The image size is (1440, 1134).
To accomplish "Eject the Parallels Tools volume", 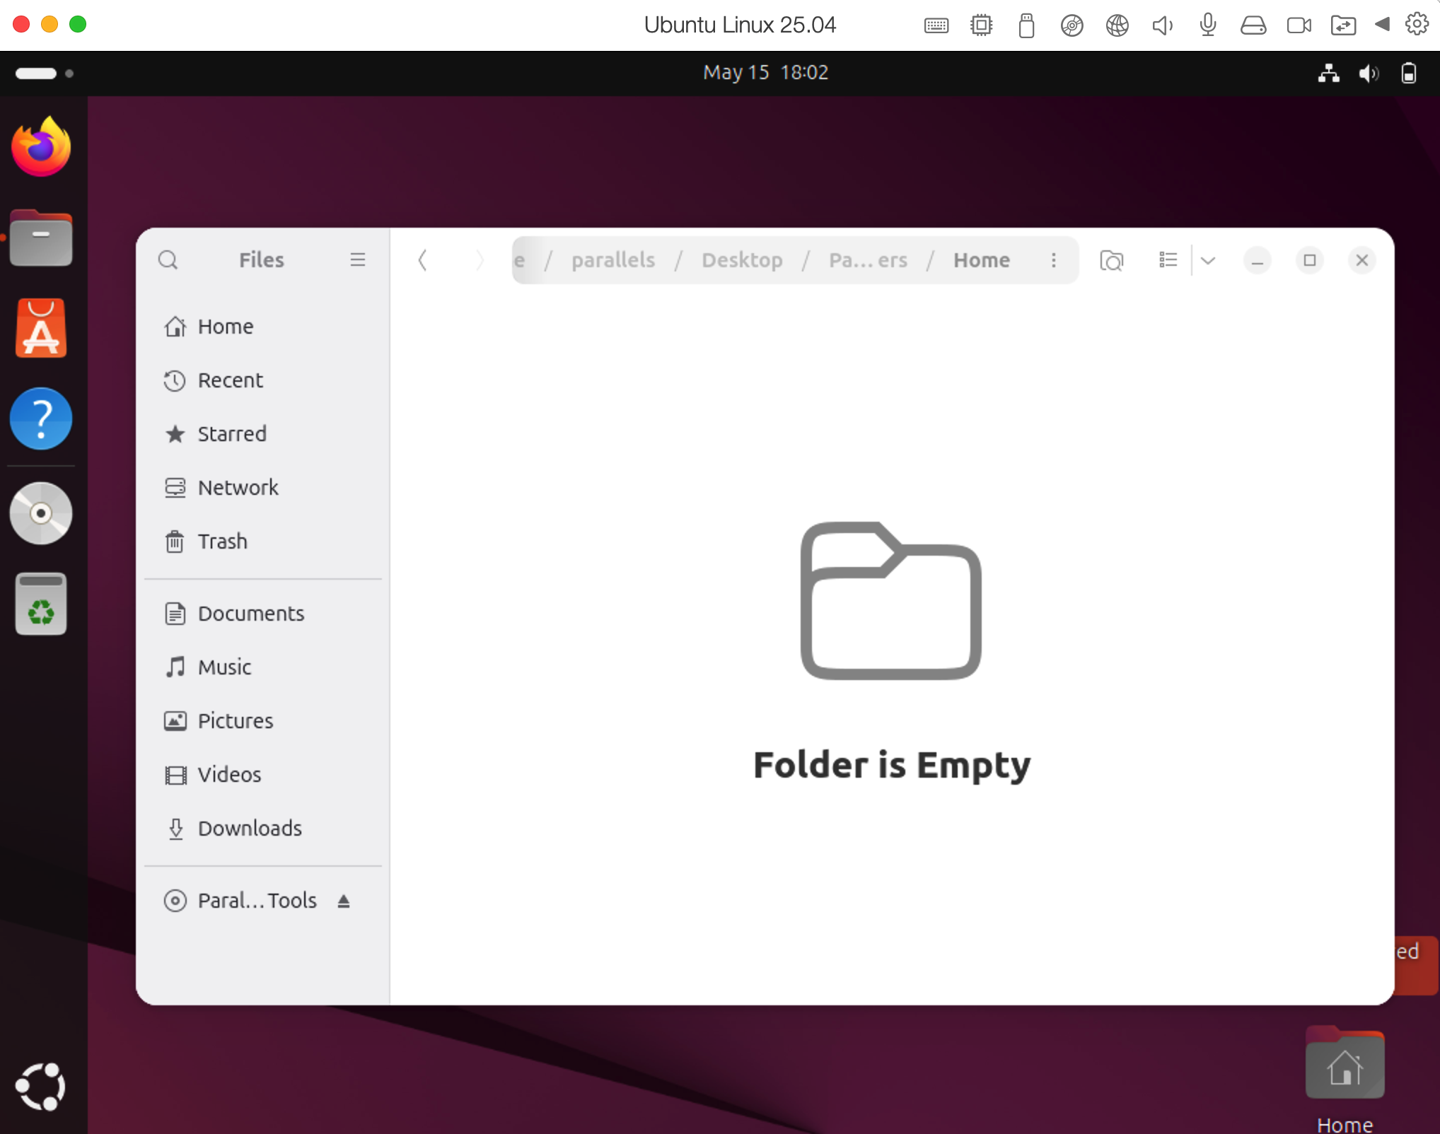I will (344, 901).
